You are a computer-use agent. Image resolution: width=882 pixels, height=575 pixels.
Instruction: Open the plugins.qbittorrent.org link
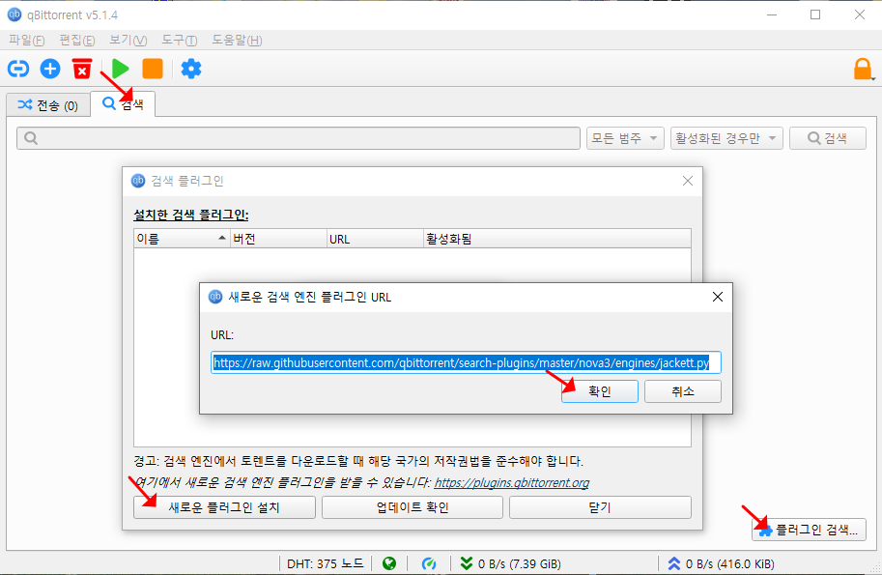coord(511,482)
